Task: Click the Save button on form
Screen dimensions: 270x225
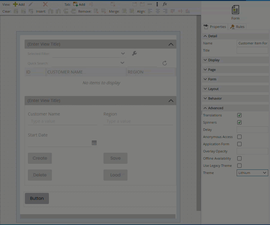Action: pyautogui.click(x=115, y=158)
